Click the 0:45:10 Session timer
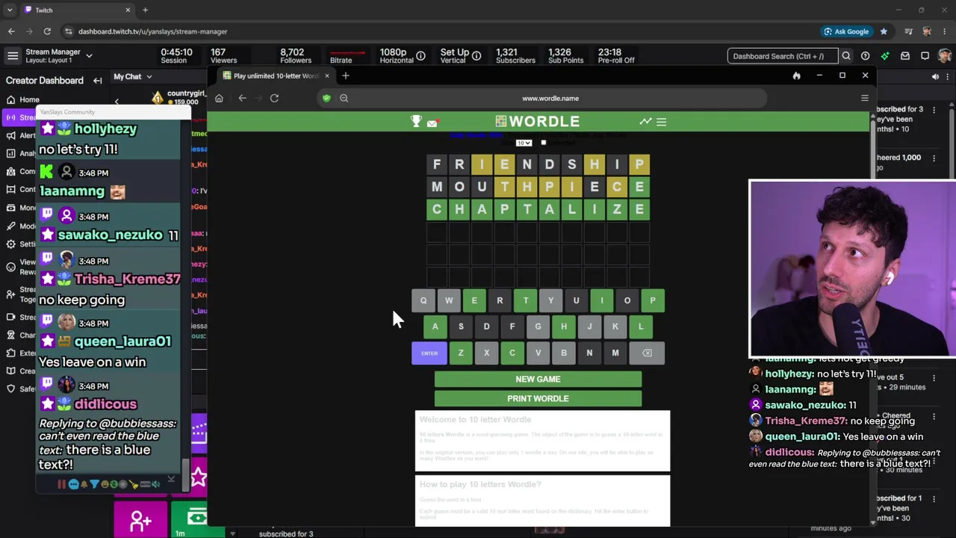Viewport: 956px width, 538px height. 176,56
